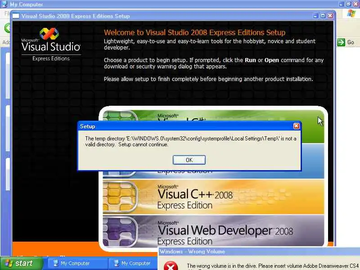
Task: Minimize the My Computer window
Action: coord(342,4)
